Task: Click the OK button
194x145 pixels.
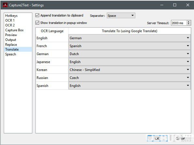Action: click(157, 138)
